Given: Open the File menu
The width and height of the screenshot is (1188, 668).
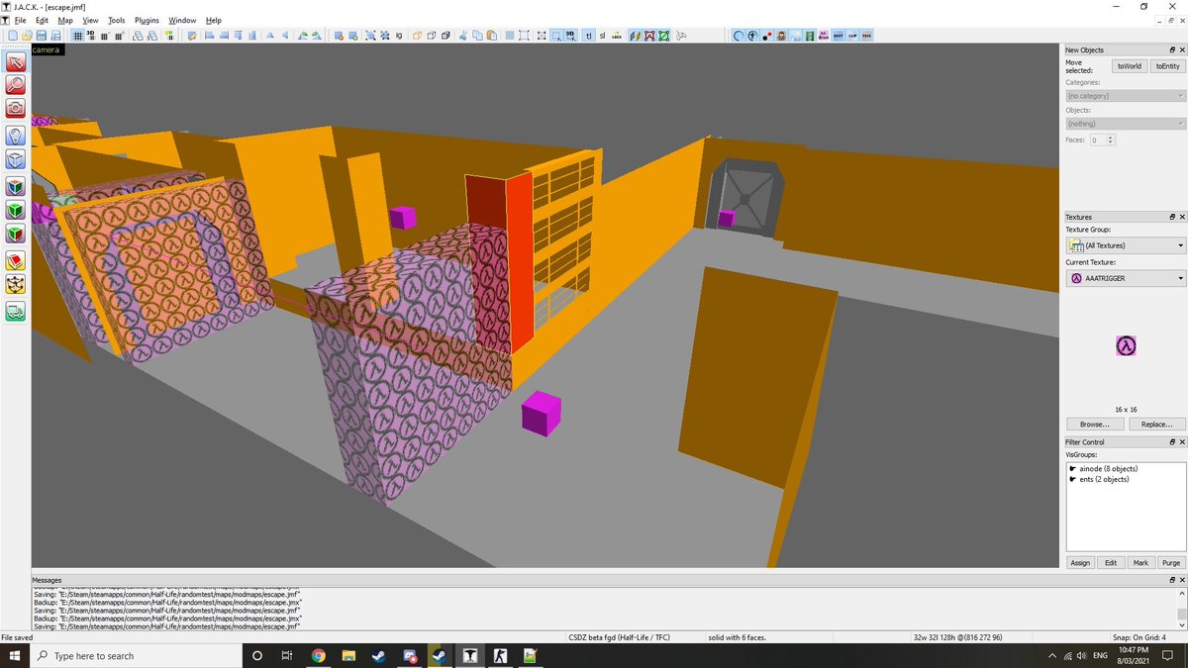Looking at the screenshot, I should (19, 20).
